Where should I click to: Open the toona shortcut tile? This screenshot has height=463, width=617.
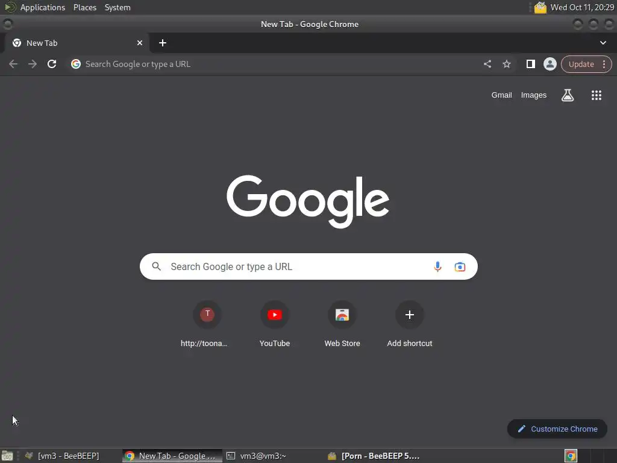click(207, 324)
